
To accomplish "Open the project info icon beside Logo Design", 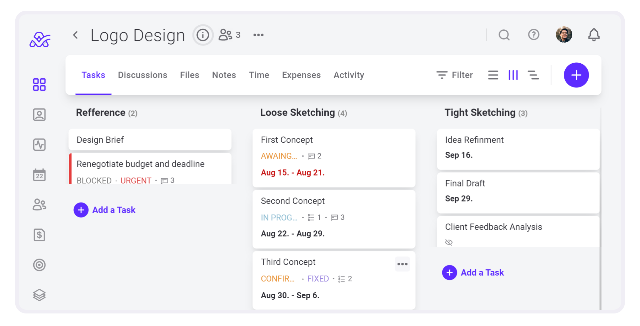I will pyautogui.click(x=203, y=35).
